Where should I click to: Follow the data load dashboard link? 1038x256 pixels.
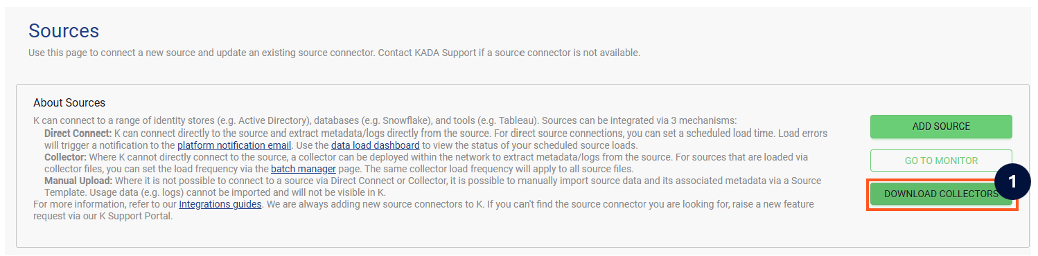point(375,145)
